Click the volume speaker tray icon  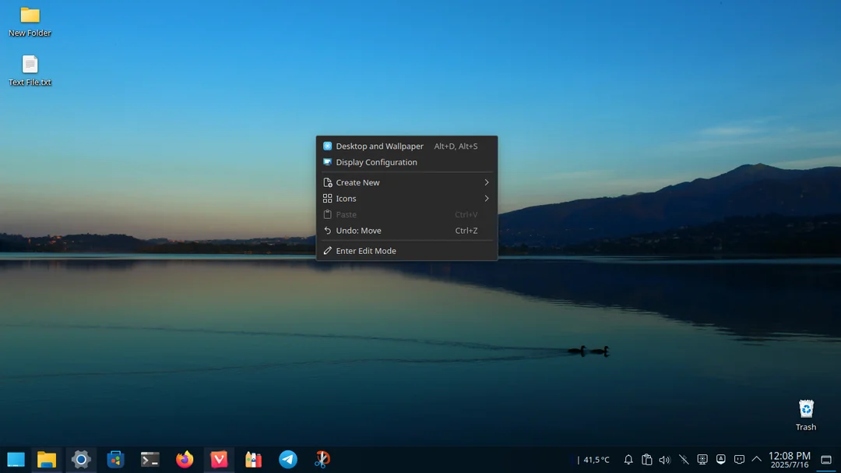point(664,460)
